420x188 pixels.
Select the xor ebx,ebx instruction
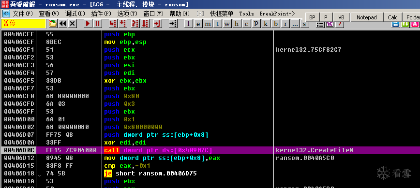point(125,81)
